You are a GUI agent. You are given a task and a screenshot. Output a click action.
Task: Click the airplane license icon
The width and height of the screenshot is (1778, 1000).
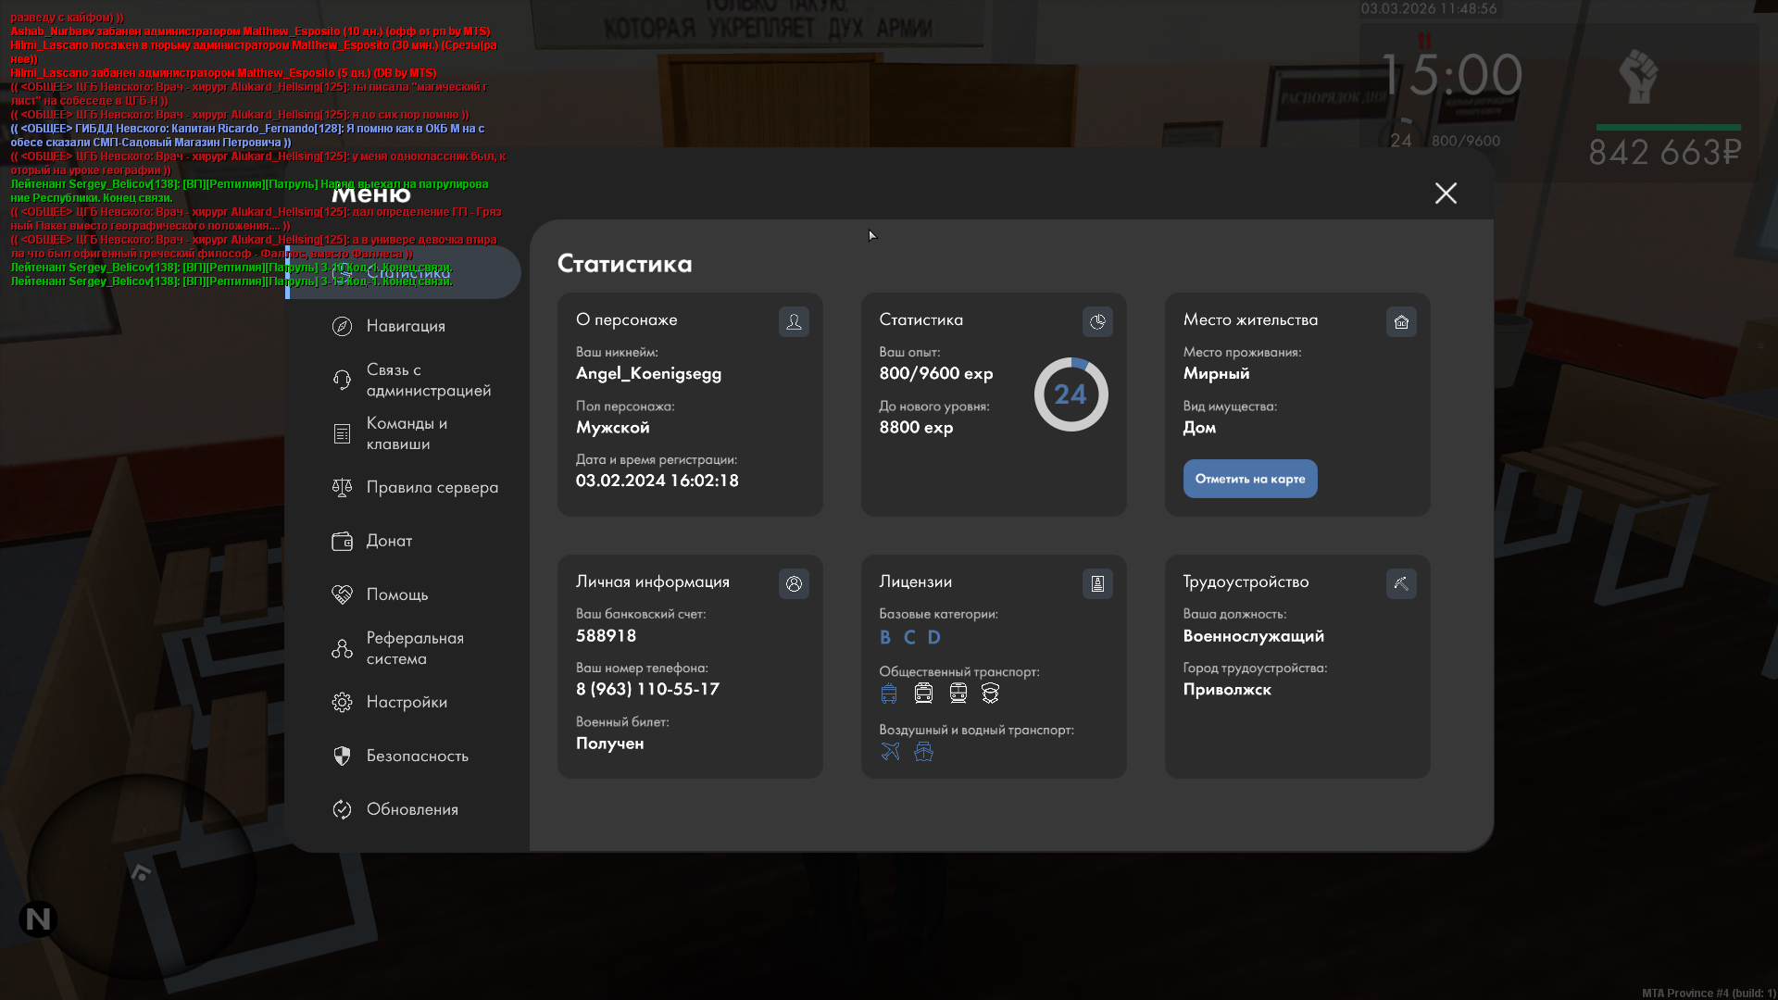click(x=890, y=752)
